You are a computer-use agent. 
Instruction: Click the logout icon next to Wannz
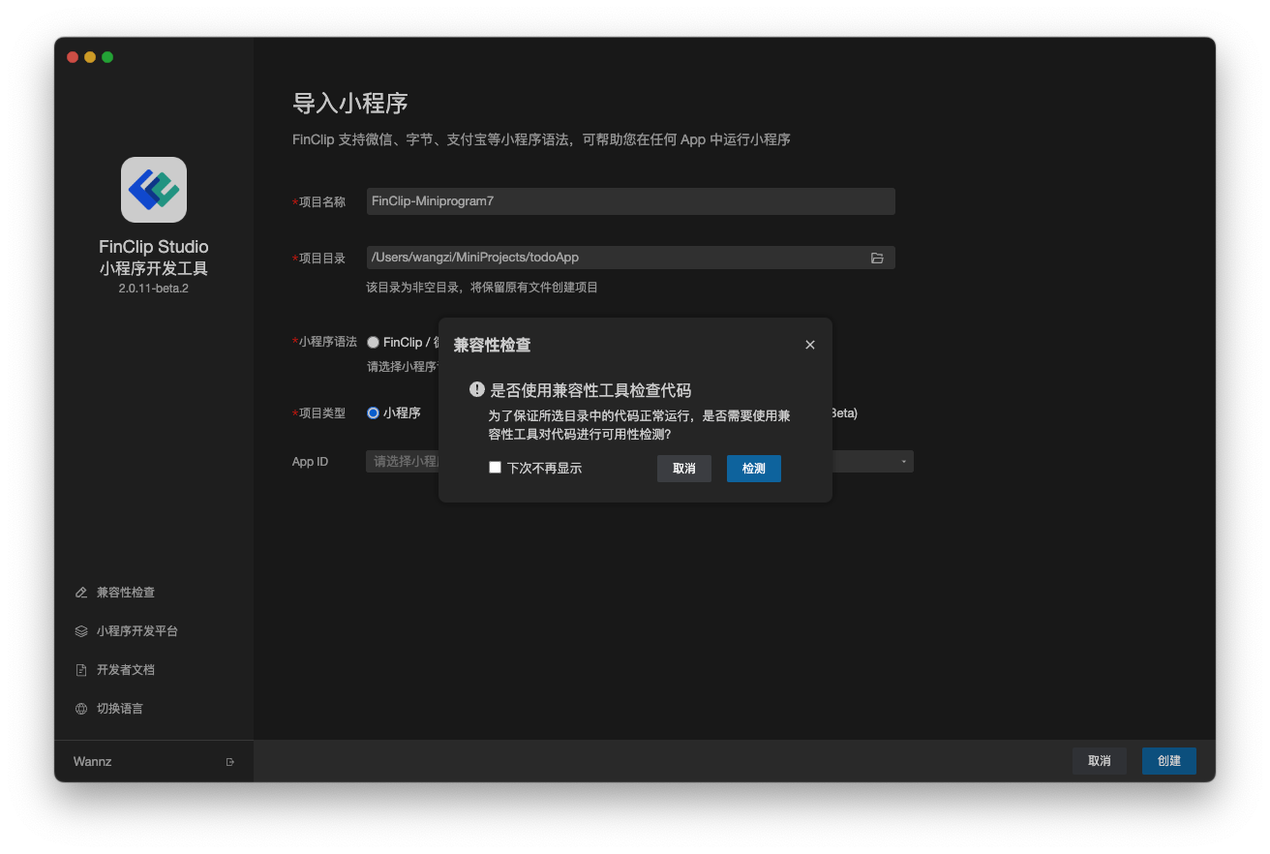pos(230,761)
